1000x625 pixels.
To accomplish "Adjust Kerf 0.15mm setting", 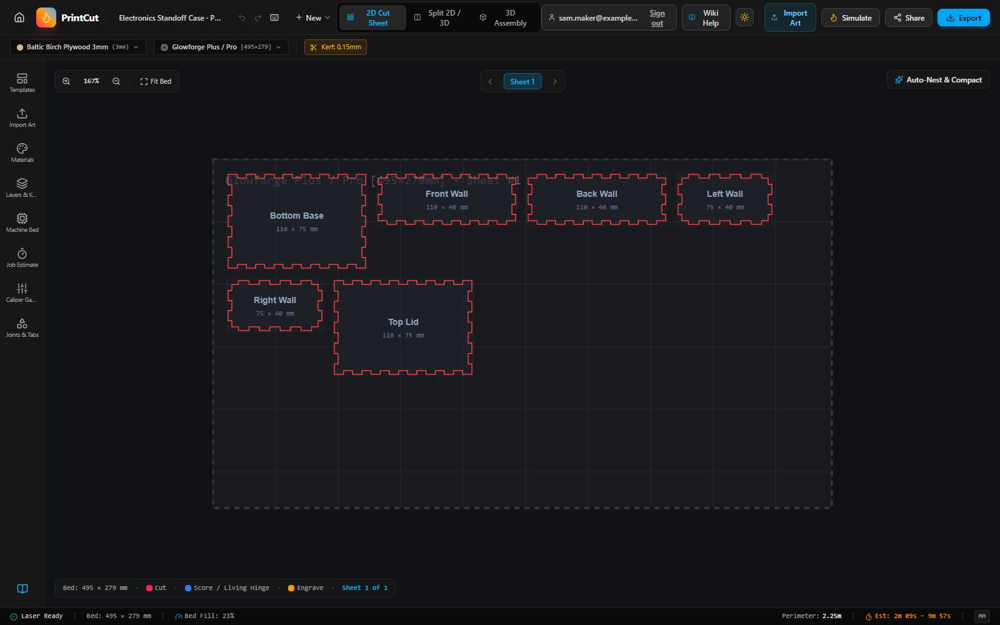I will [x=335, y=47].
